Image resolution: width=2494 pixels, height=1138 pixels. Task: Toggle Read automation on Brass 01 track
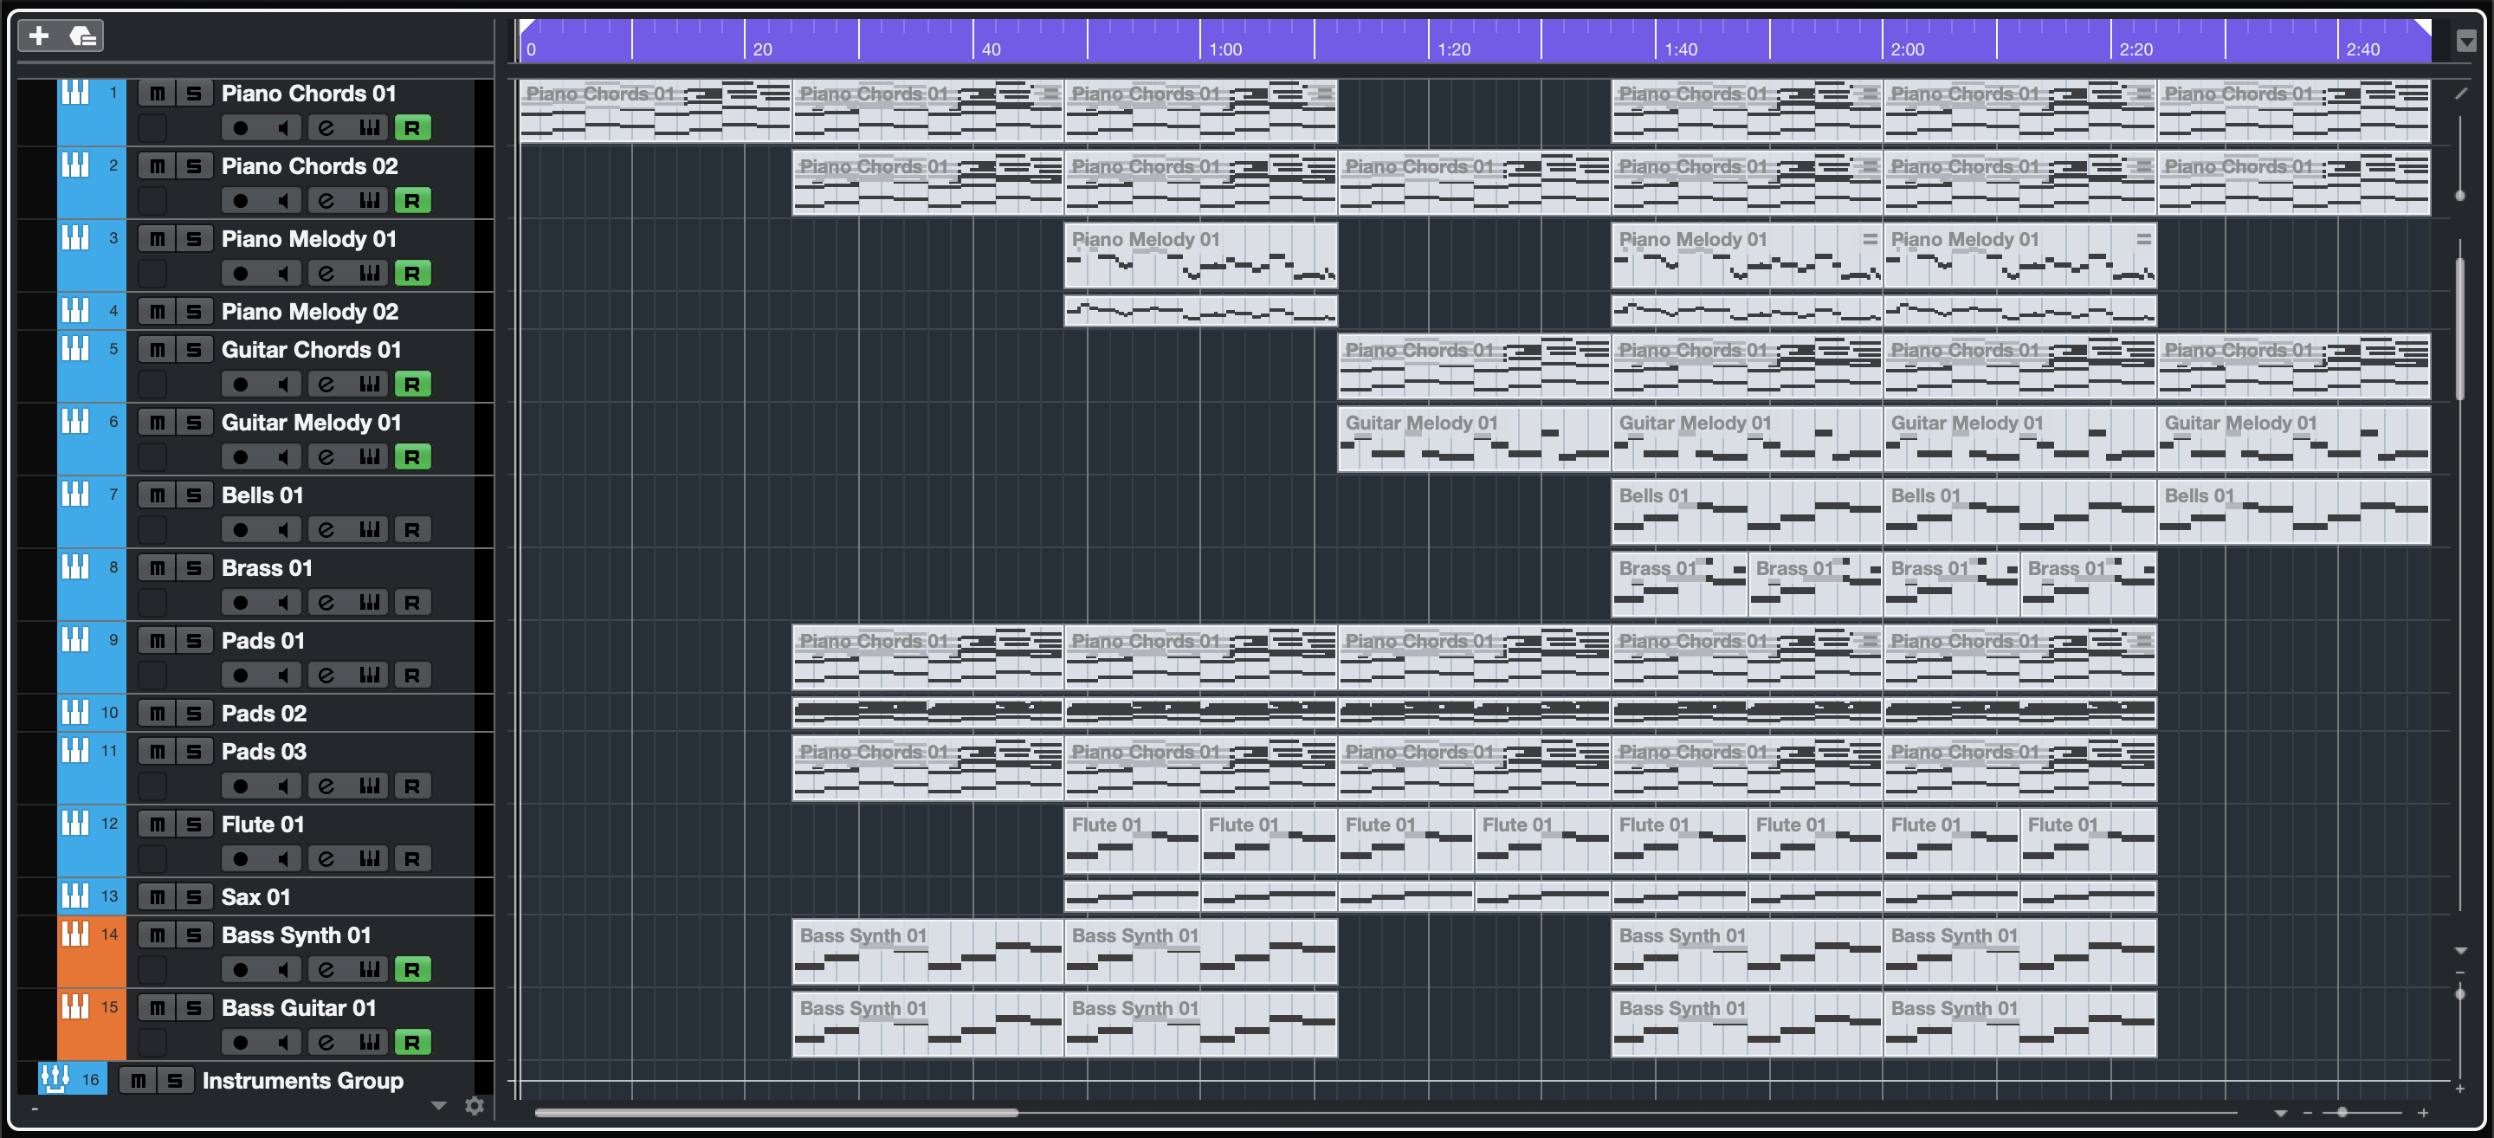click(412, 603)
